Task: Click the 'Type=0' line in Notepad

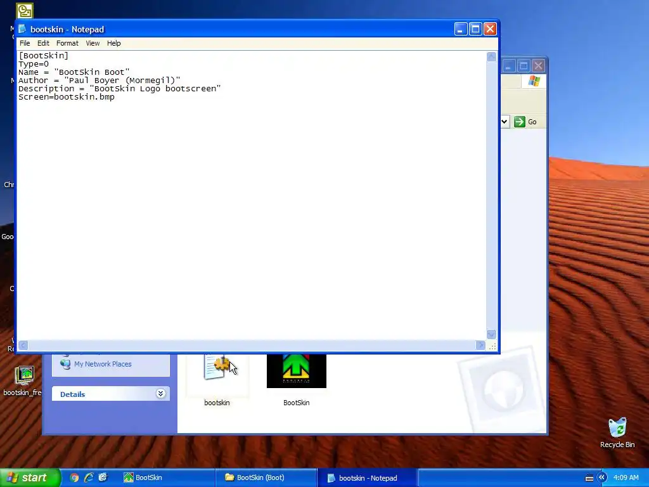Action: [x=33, y=64]
